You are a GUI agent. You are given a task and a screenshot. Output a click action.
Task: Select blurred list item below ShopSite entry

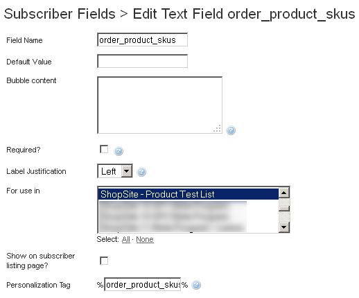click(x=173, y=206)
